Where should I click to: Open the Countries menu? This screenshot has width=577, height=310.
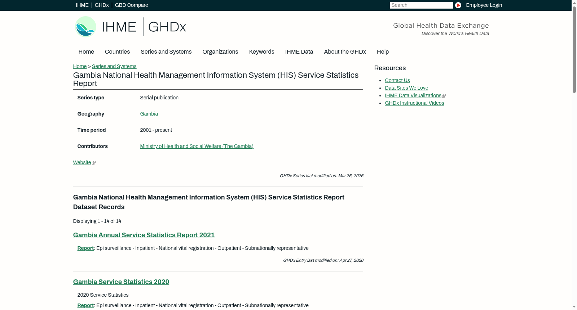coord(117,51)
